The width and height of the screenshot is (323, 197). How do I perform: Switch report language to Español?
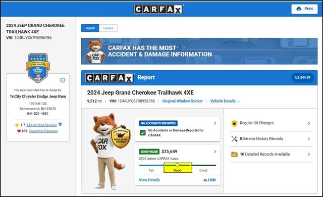(109, 28)
